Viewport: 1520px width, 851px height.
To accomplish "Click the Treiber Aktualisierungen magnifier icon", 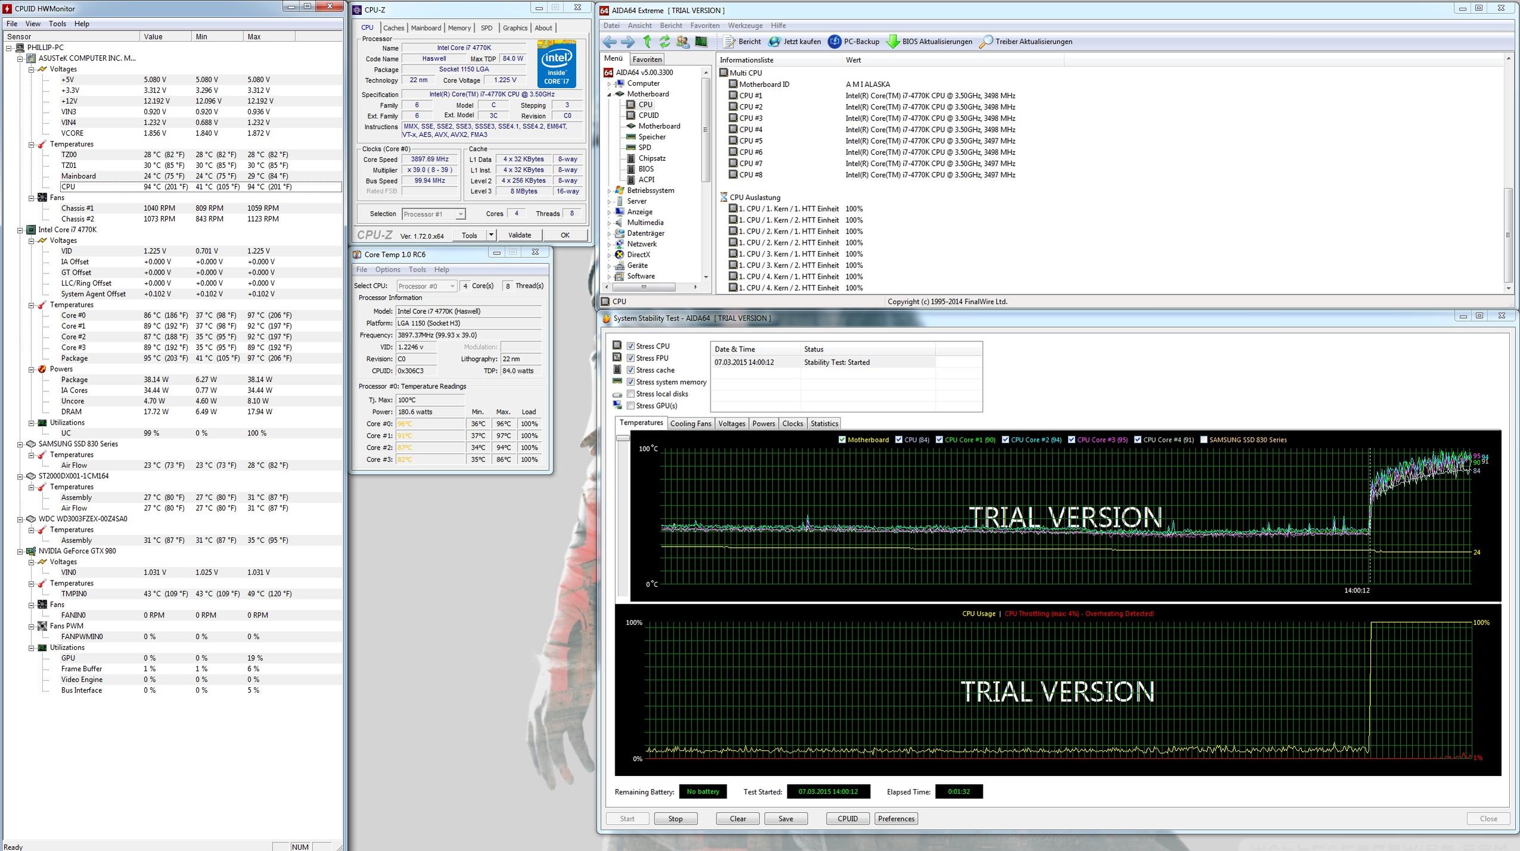I will [986, 42].
